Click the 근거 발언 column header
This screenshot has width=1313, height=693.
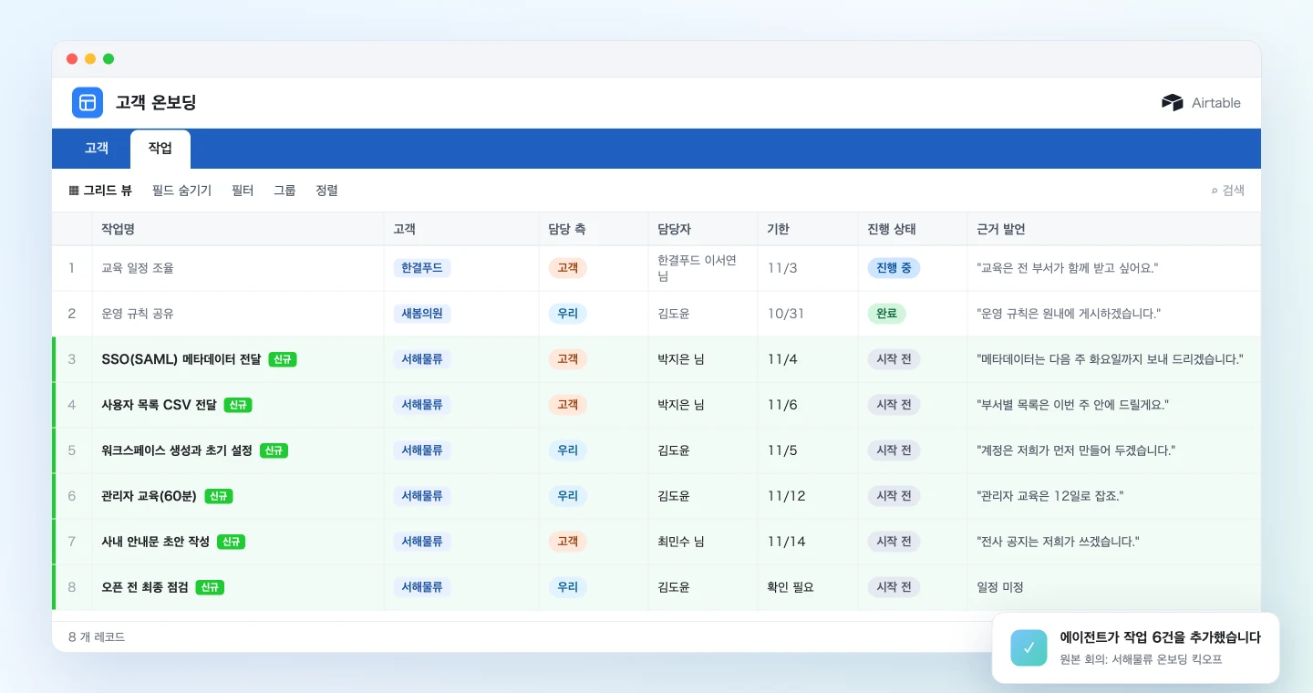click(x=1114, y=229)
